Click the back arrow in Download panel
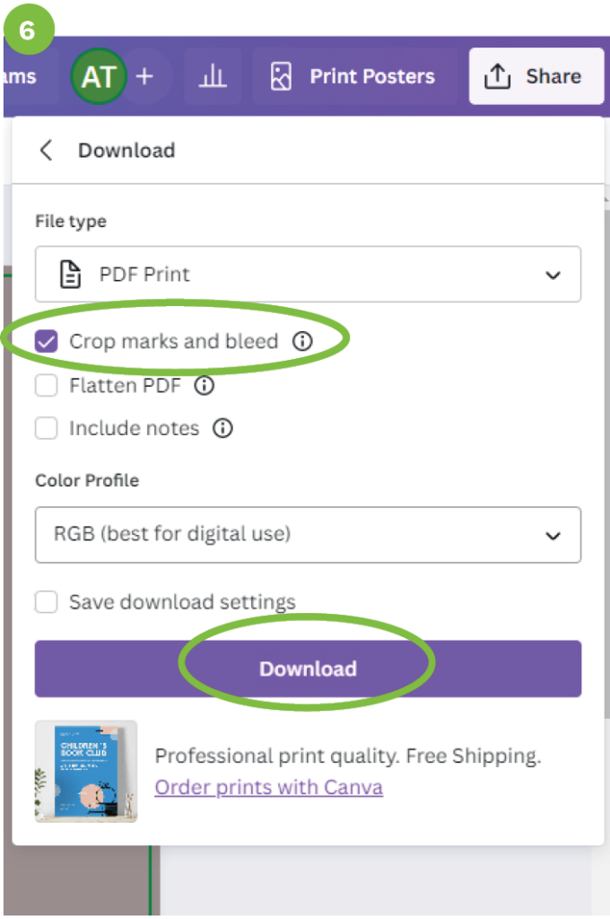Image resolution: width=610 pixels, height=919 pixels. coord(47,150)
